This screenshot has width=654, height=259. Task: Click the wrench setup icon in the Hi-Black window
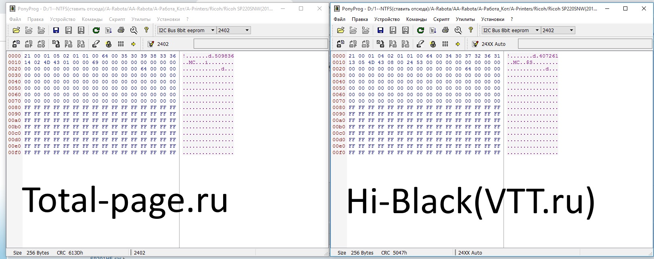458,30
